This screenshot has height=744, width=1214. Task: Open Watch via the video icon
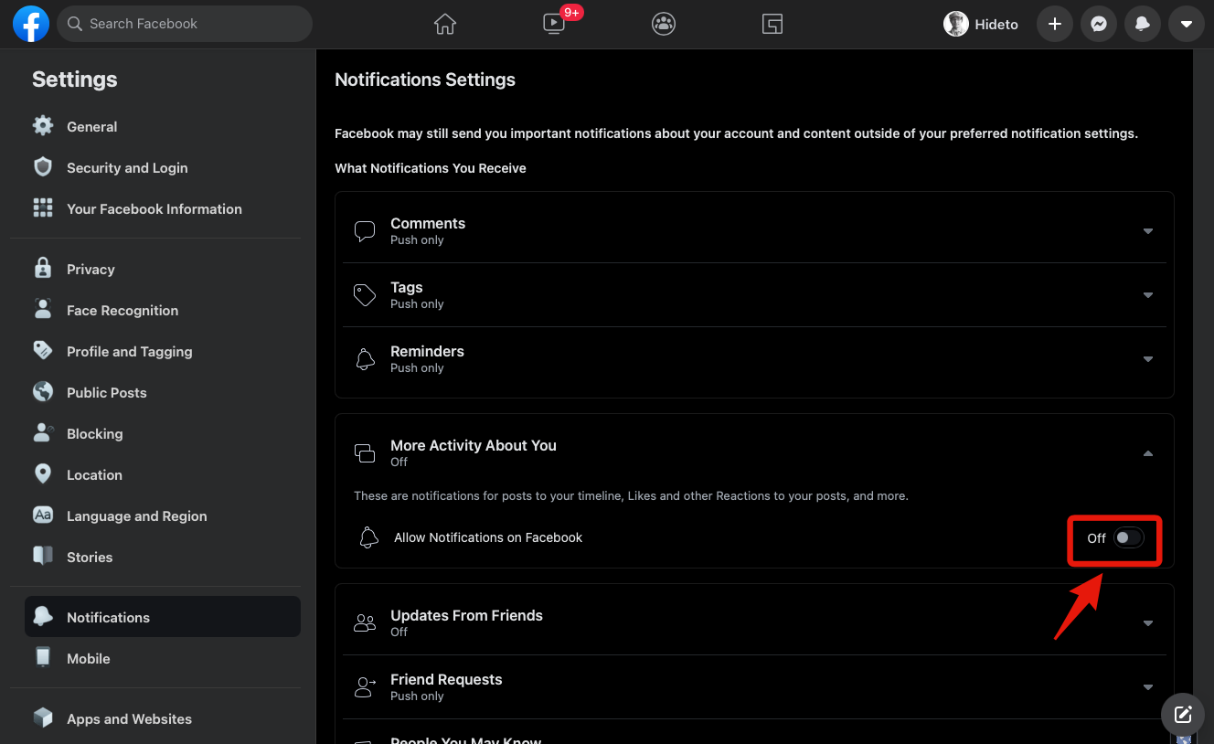[553, 24]
